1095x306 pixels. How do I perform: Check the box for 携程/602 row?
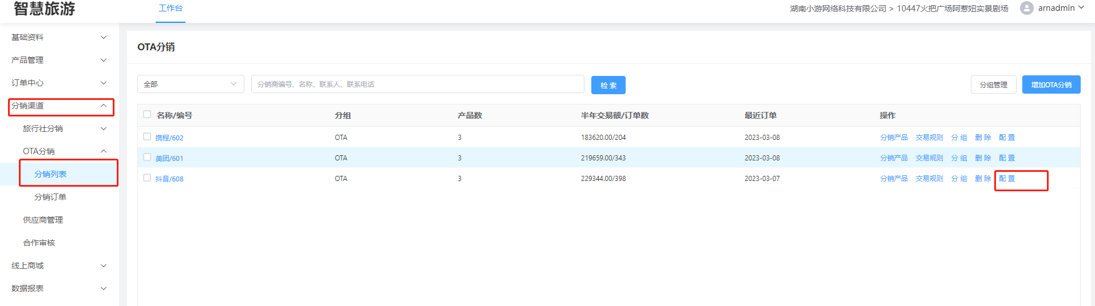coord(147,137)
